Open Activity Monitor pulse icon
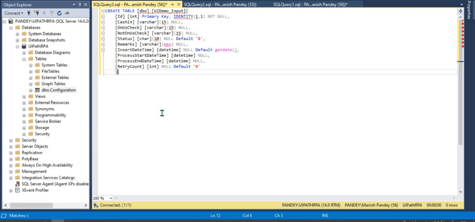The image size is (475, 222). [67, 13]
